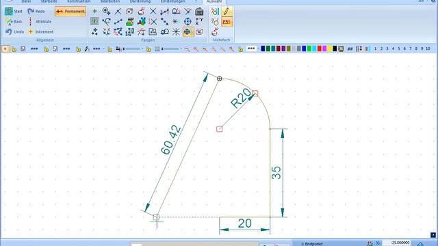Select the colored bar chart icon
Viewport: 438px width, 246px height.
point(142,21)
